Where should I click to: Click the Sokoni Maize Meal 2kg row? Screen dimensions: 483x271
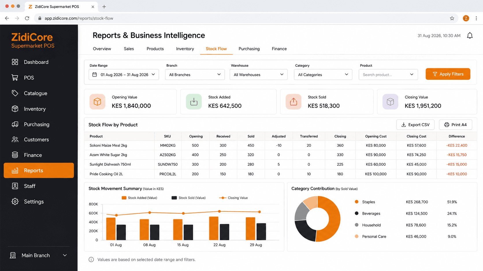280,145
